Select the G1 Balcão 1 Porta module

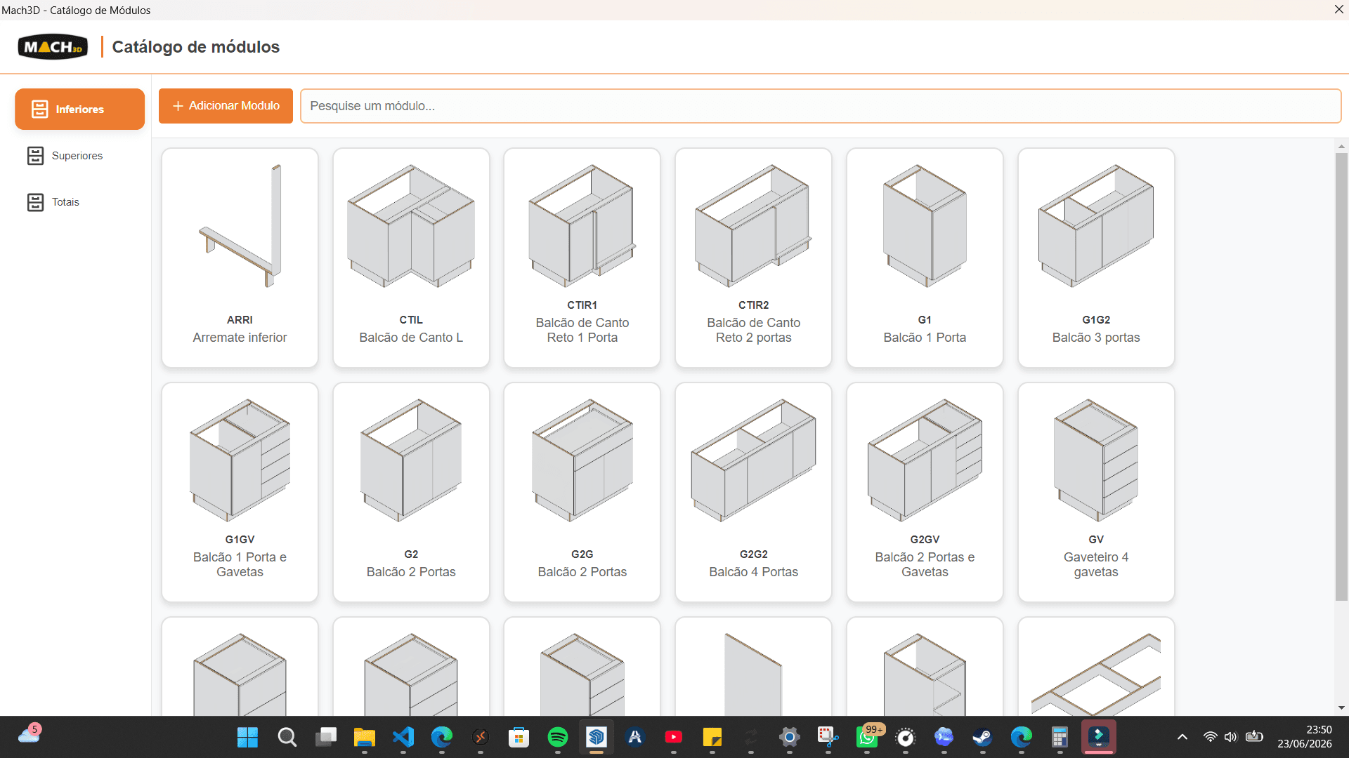coord(925,258)
